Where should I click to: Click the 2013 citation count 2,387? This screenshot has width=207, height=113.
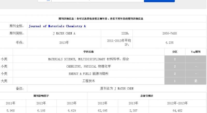click(133, 110)
